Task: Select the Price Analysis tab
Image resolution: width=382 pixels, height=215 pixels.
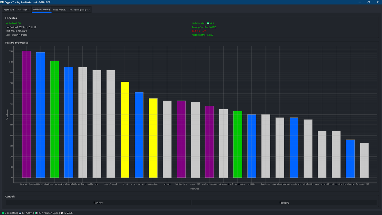Action: click(x=60, y=10)
